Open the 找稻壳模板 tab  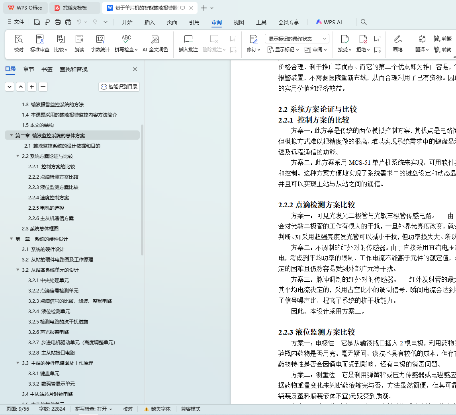75,8
